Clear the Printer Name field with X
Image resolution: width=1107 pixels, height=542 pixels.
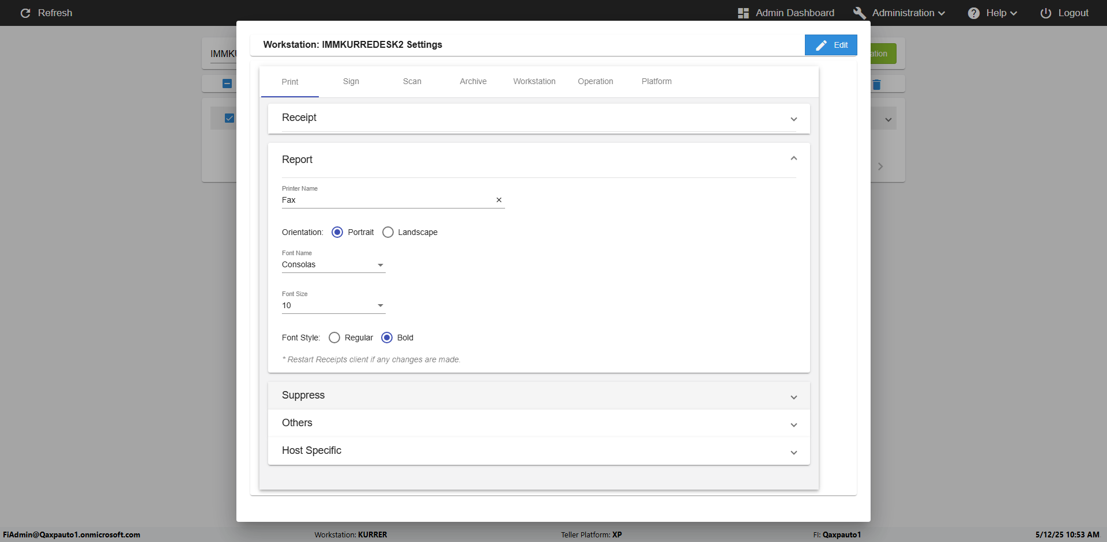click(x=499, y=200)
